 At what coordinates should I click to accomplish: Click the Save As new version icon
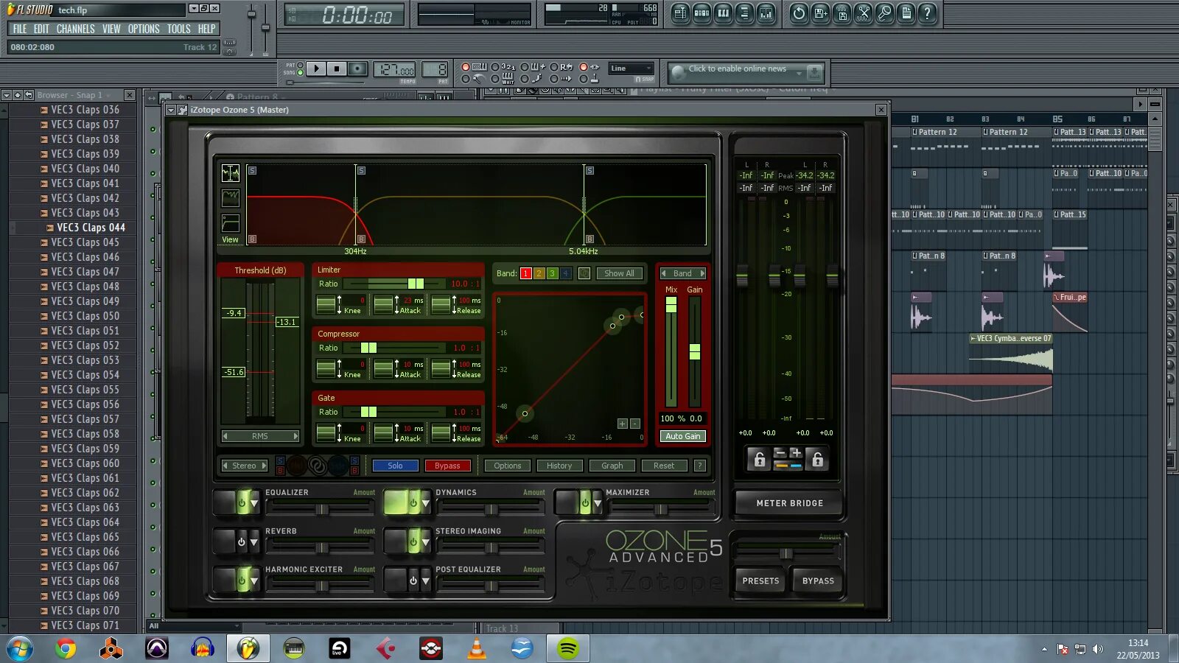pyautogui.click(x=820, y=13)
